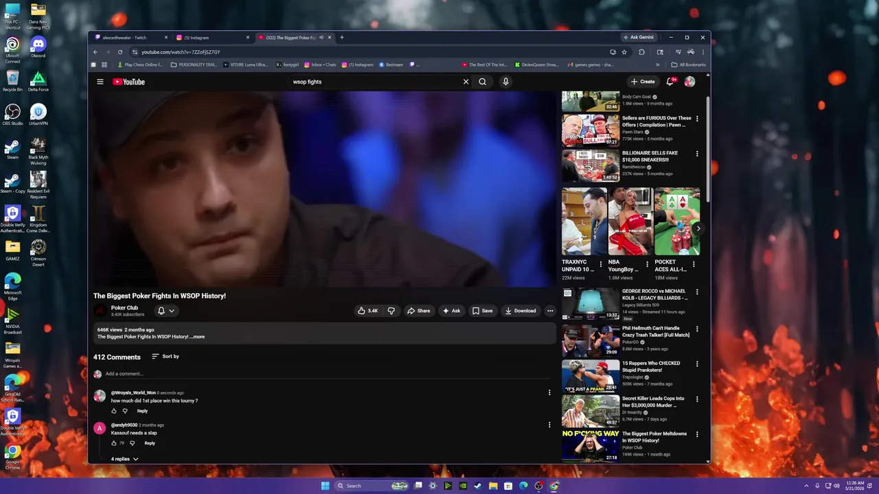The width and height of the screenshot is (879, 494).
Task: Open the Restream bookmark
Action: pos(391,64)
